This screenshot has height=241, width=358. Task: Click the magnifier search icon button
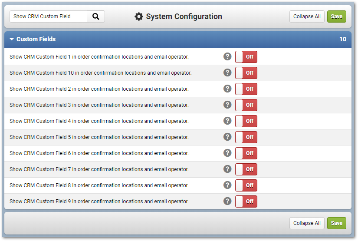[96, 17]
